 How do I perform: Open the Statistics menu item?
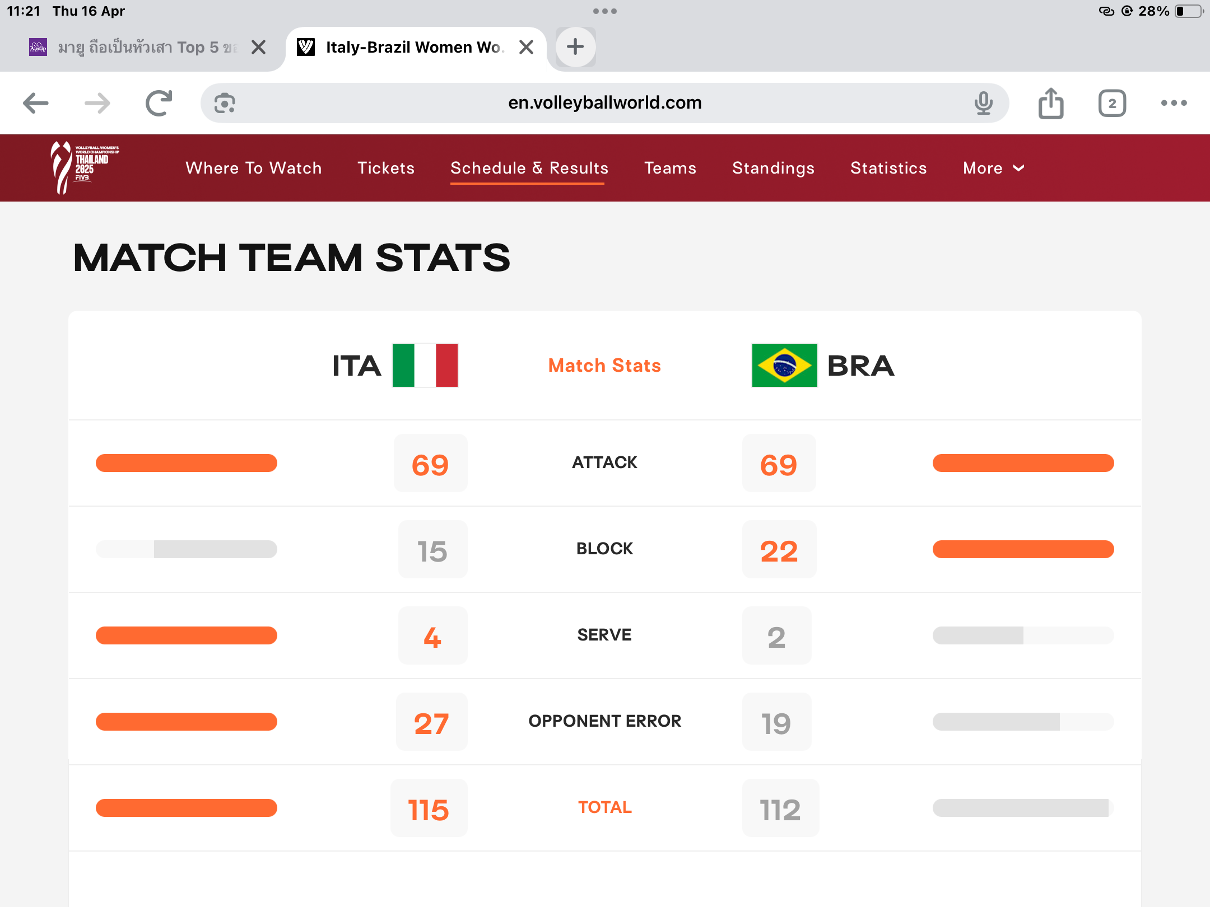[x=888, y=168]
